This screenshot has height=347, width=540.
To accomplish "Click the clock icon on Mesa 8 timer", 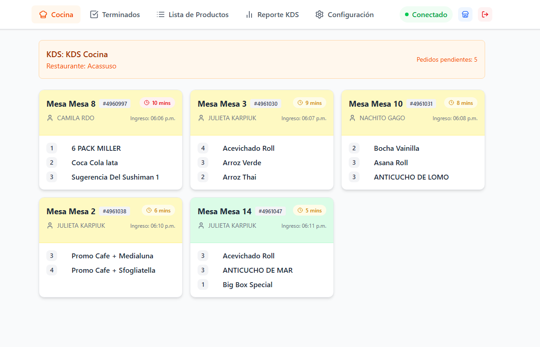I will pos(146,103).
